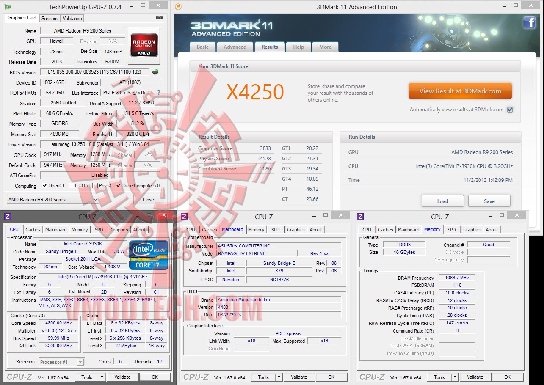Click Validate in the CPU-Z Memory window

click(475, 377)
